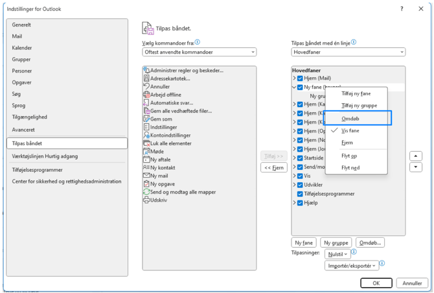The image size is (434, 293).
Task: Select the Gem som disk icon
Action: pos(147,119)
